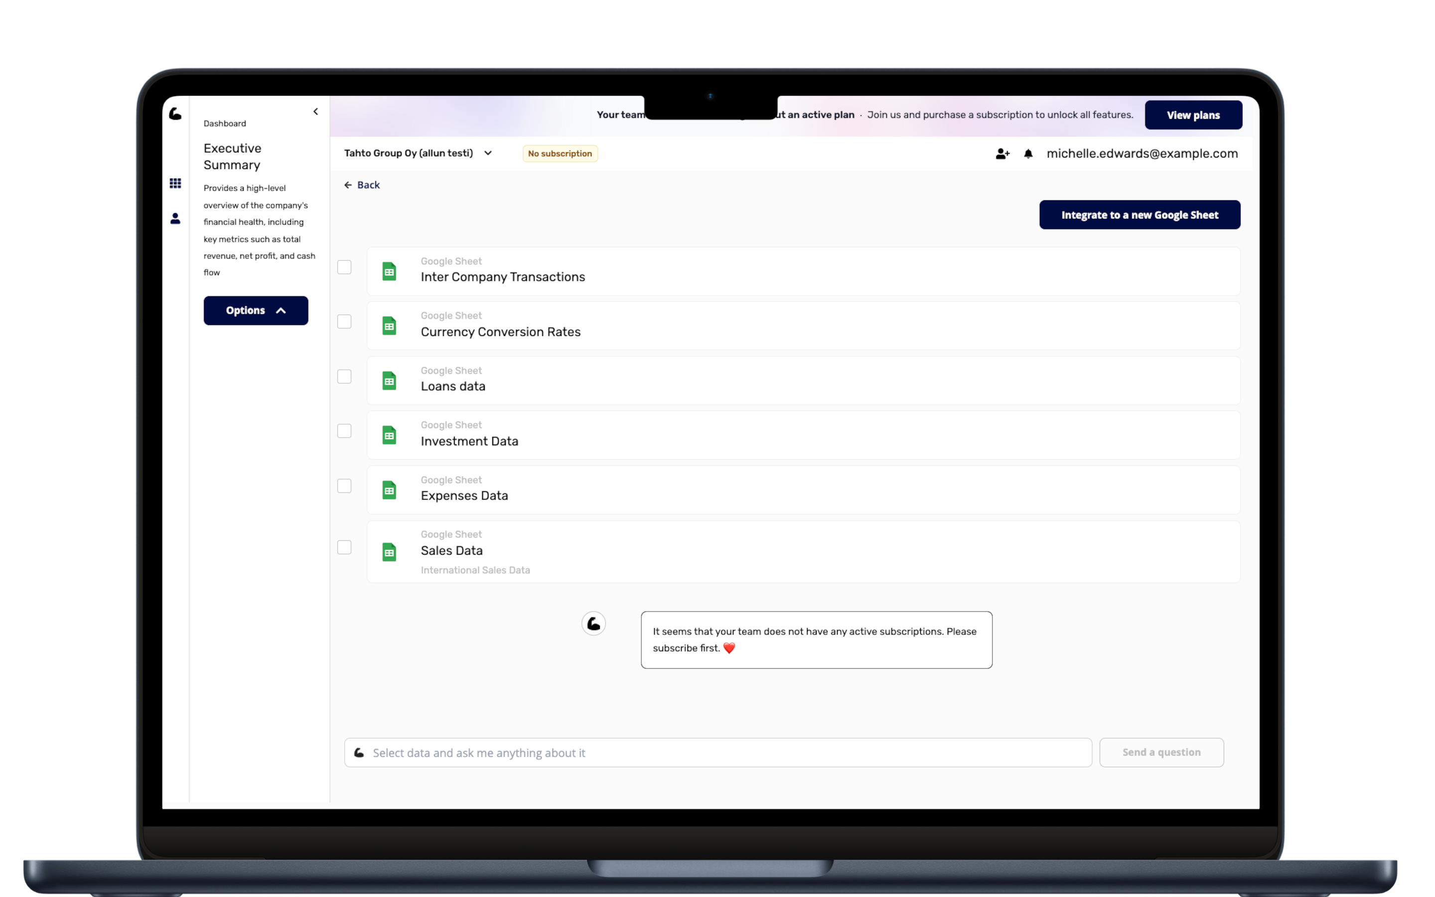Click michelle.edwards@example.com account email

pyautogui.click(x=1142, y=153)
